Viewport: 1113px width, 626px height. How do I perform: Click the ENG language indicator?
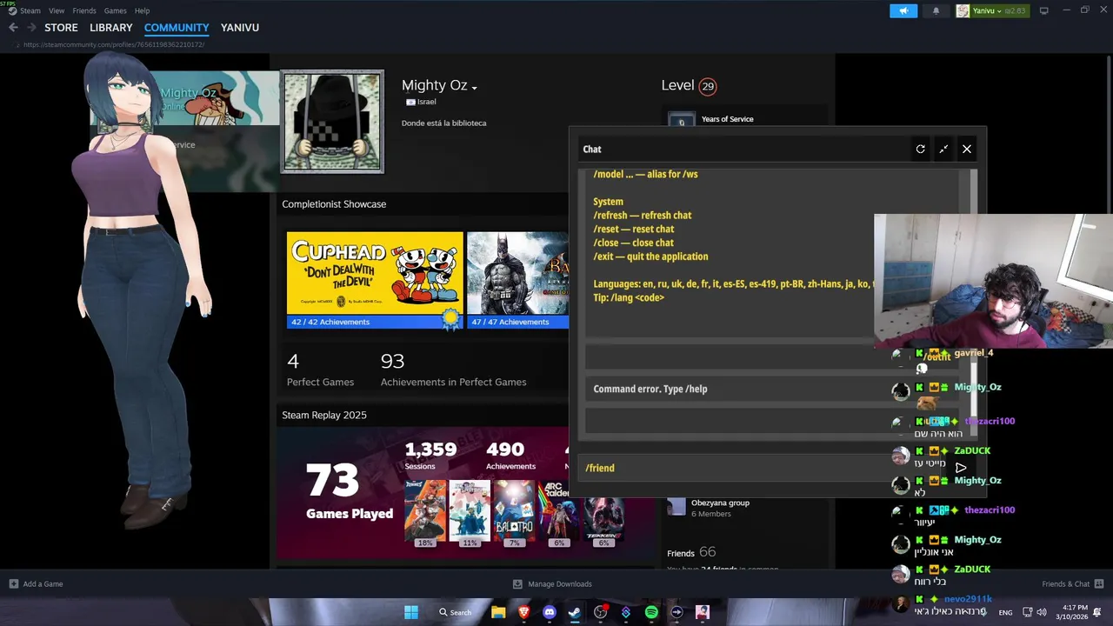click(x=1005, y=612)
